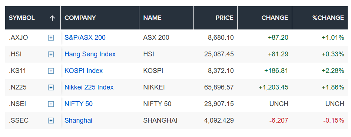Open the Nikkei 225 Index link
351x137 pixels.
(x=89, y=87)
